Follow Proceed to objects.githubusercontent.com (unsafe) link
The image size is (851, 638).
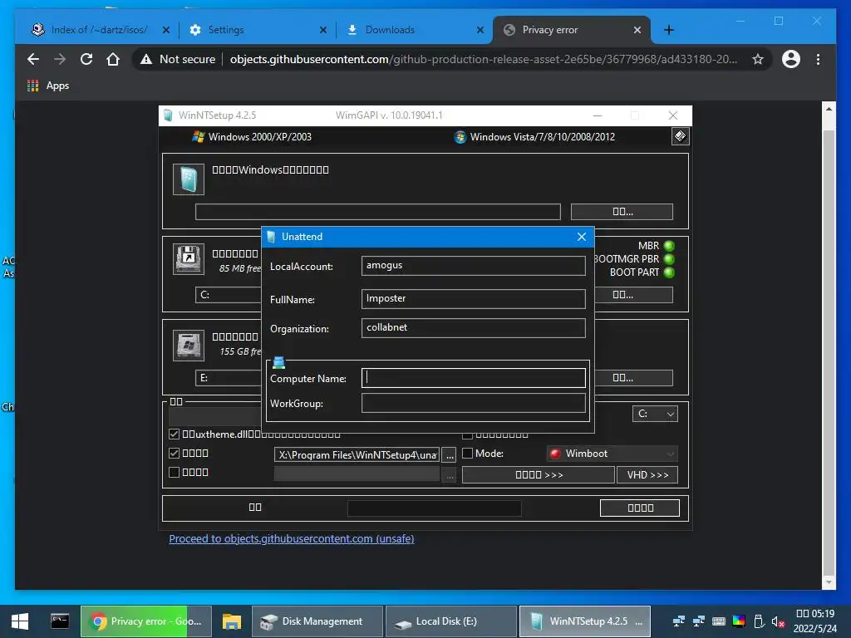pos(292,538)
